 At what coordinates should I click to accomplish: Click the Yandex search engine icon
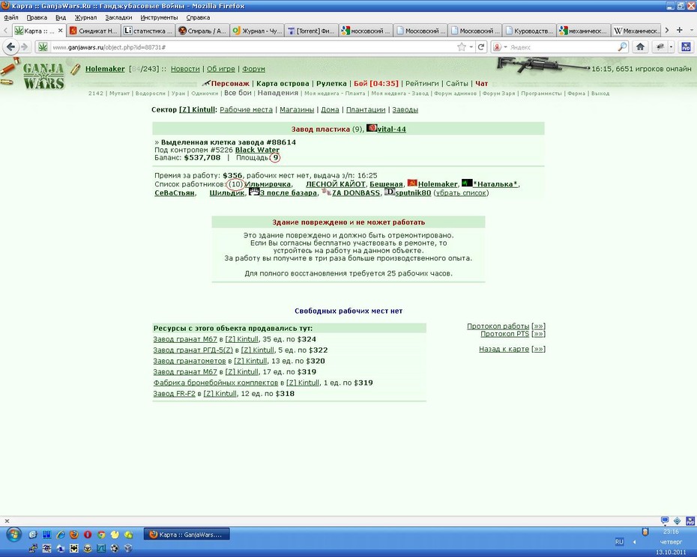[x=497, y=46]
